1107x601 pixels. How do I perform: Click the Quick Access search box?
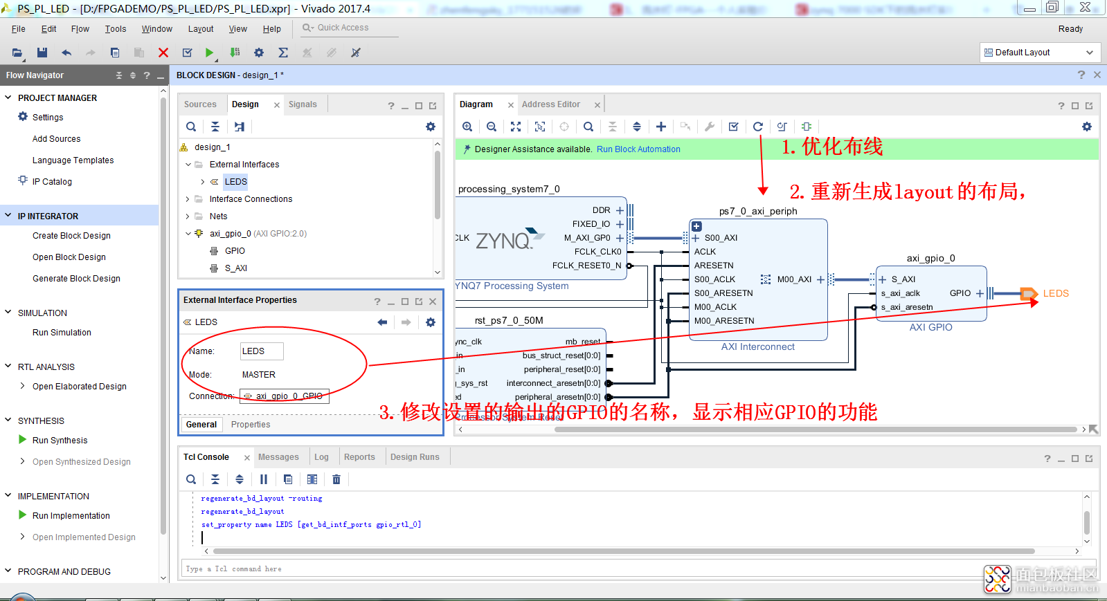pos(350,28)
